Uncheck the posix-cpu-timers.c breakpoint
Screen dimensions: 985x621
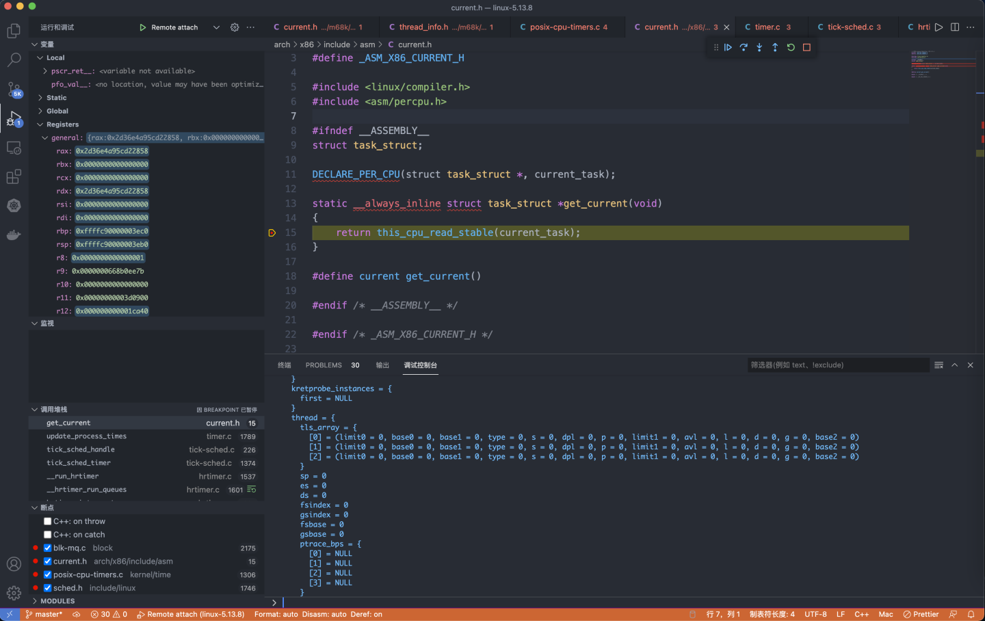[x=47, y=574]
